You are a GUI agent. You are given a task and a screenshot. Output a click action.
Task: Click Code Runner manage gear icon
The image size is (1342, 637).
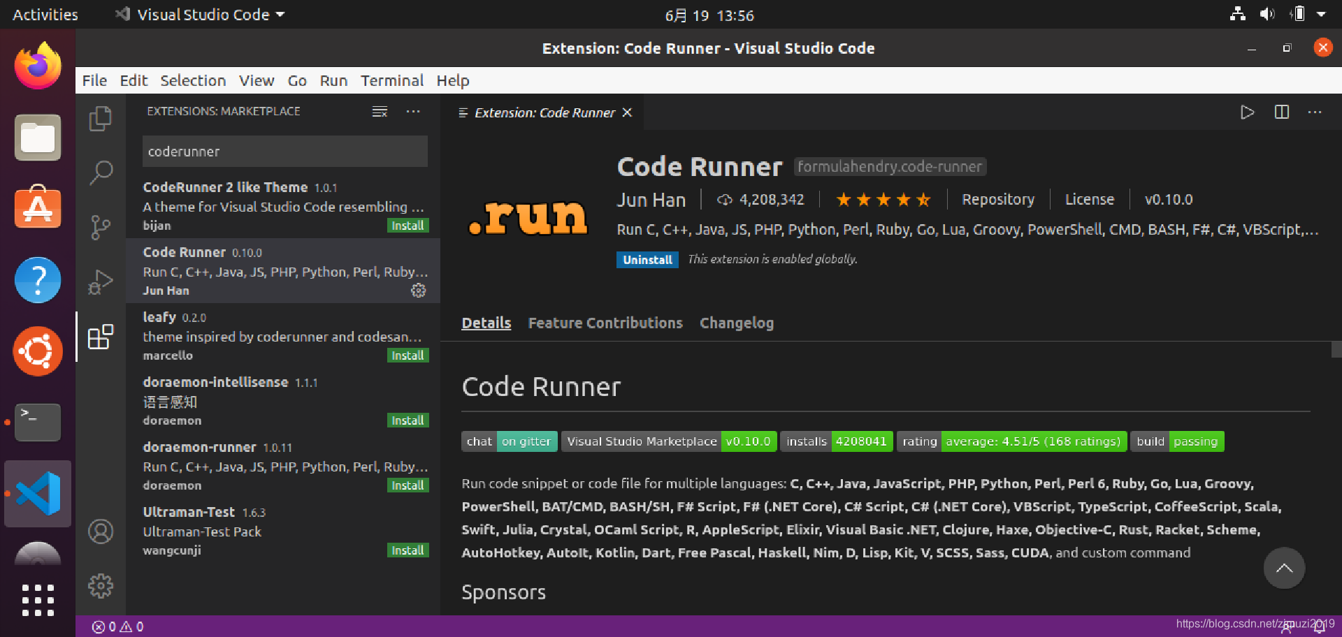click(419, 291)
